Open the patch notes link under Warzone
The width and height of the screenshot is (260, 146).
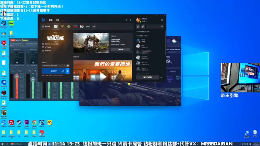tap(46, 47)
